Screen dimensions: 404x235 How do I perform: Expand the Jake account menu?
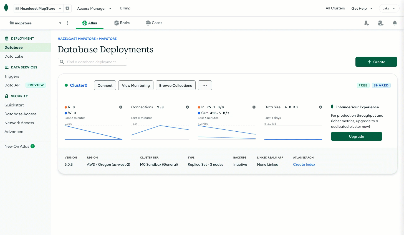[389, 8]
